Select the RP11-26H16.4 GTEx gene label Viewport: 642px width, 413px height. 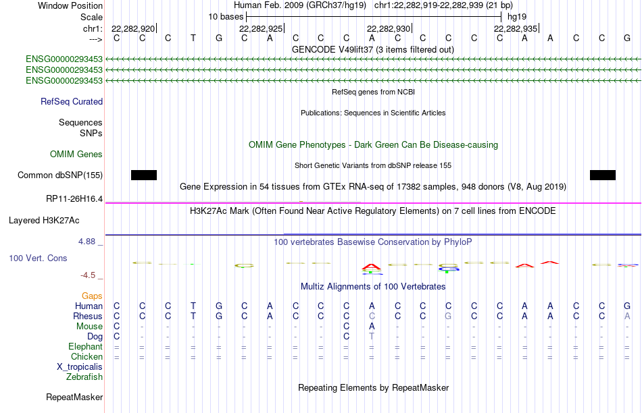[x=74, y=198]
